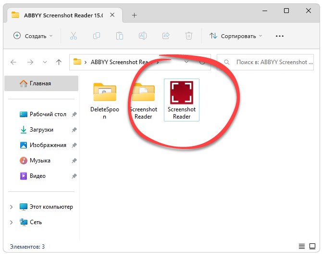Click the Paste clipboard icon
Image resolution: width=322 pixels, height=254 pixels.
pyautogui.click(x=120, y=36)
